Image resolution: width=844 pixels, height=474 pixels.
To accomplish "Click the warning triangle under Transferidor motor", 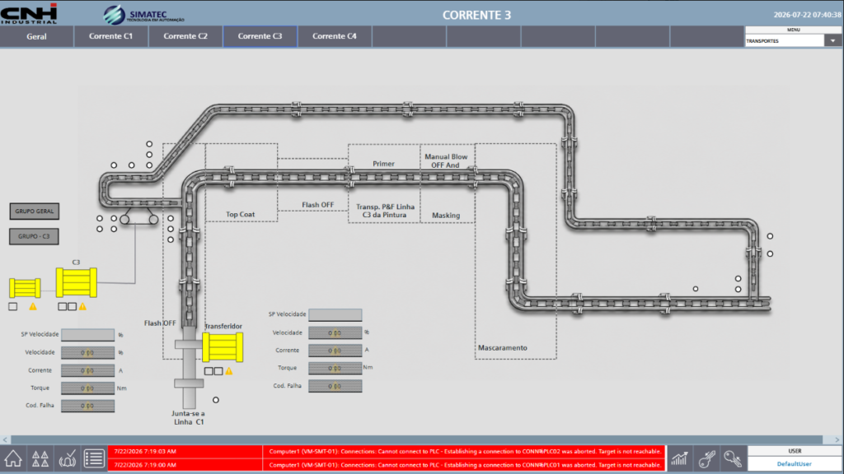I will click(229, 371).
